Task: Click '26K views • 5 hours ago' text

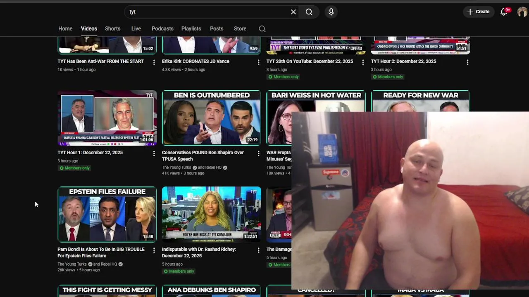Action: click(x=79, y=270)
